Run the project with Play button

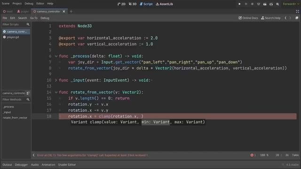click(239, 4)
